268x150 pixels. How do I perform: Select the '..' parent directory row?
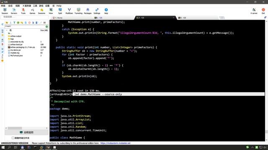10,33
